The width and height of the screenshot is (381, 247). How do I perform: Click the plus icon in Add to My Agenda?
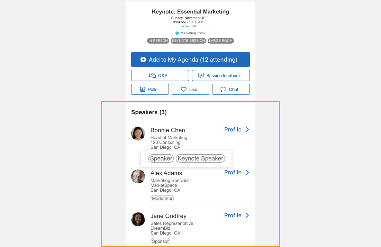point(143,60)
